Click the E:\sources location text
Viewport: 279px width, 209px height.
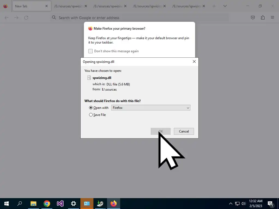coord(109,89)
